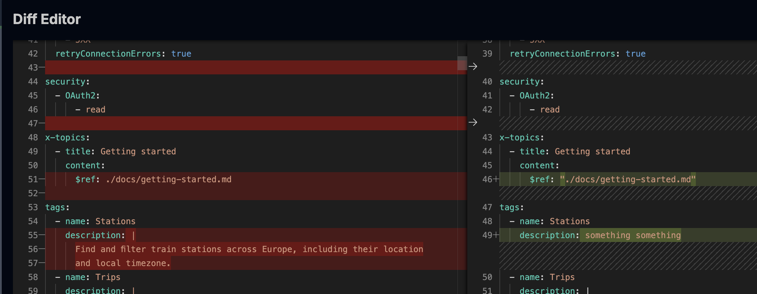Screen dimensions: 757x294
Task: Click the plus marker on modified line 46
Action: 496,179
